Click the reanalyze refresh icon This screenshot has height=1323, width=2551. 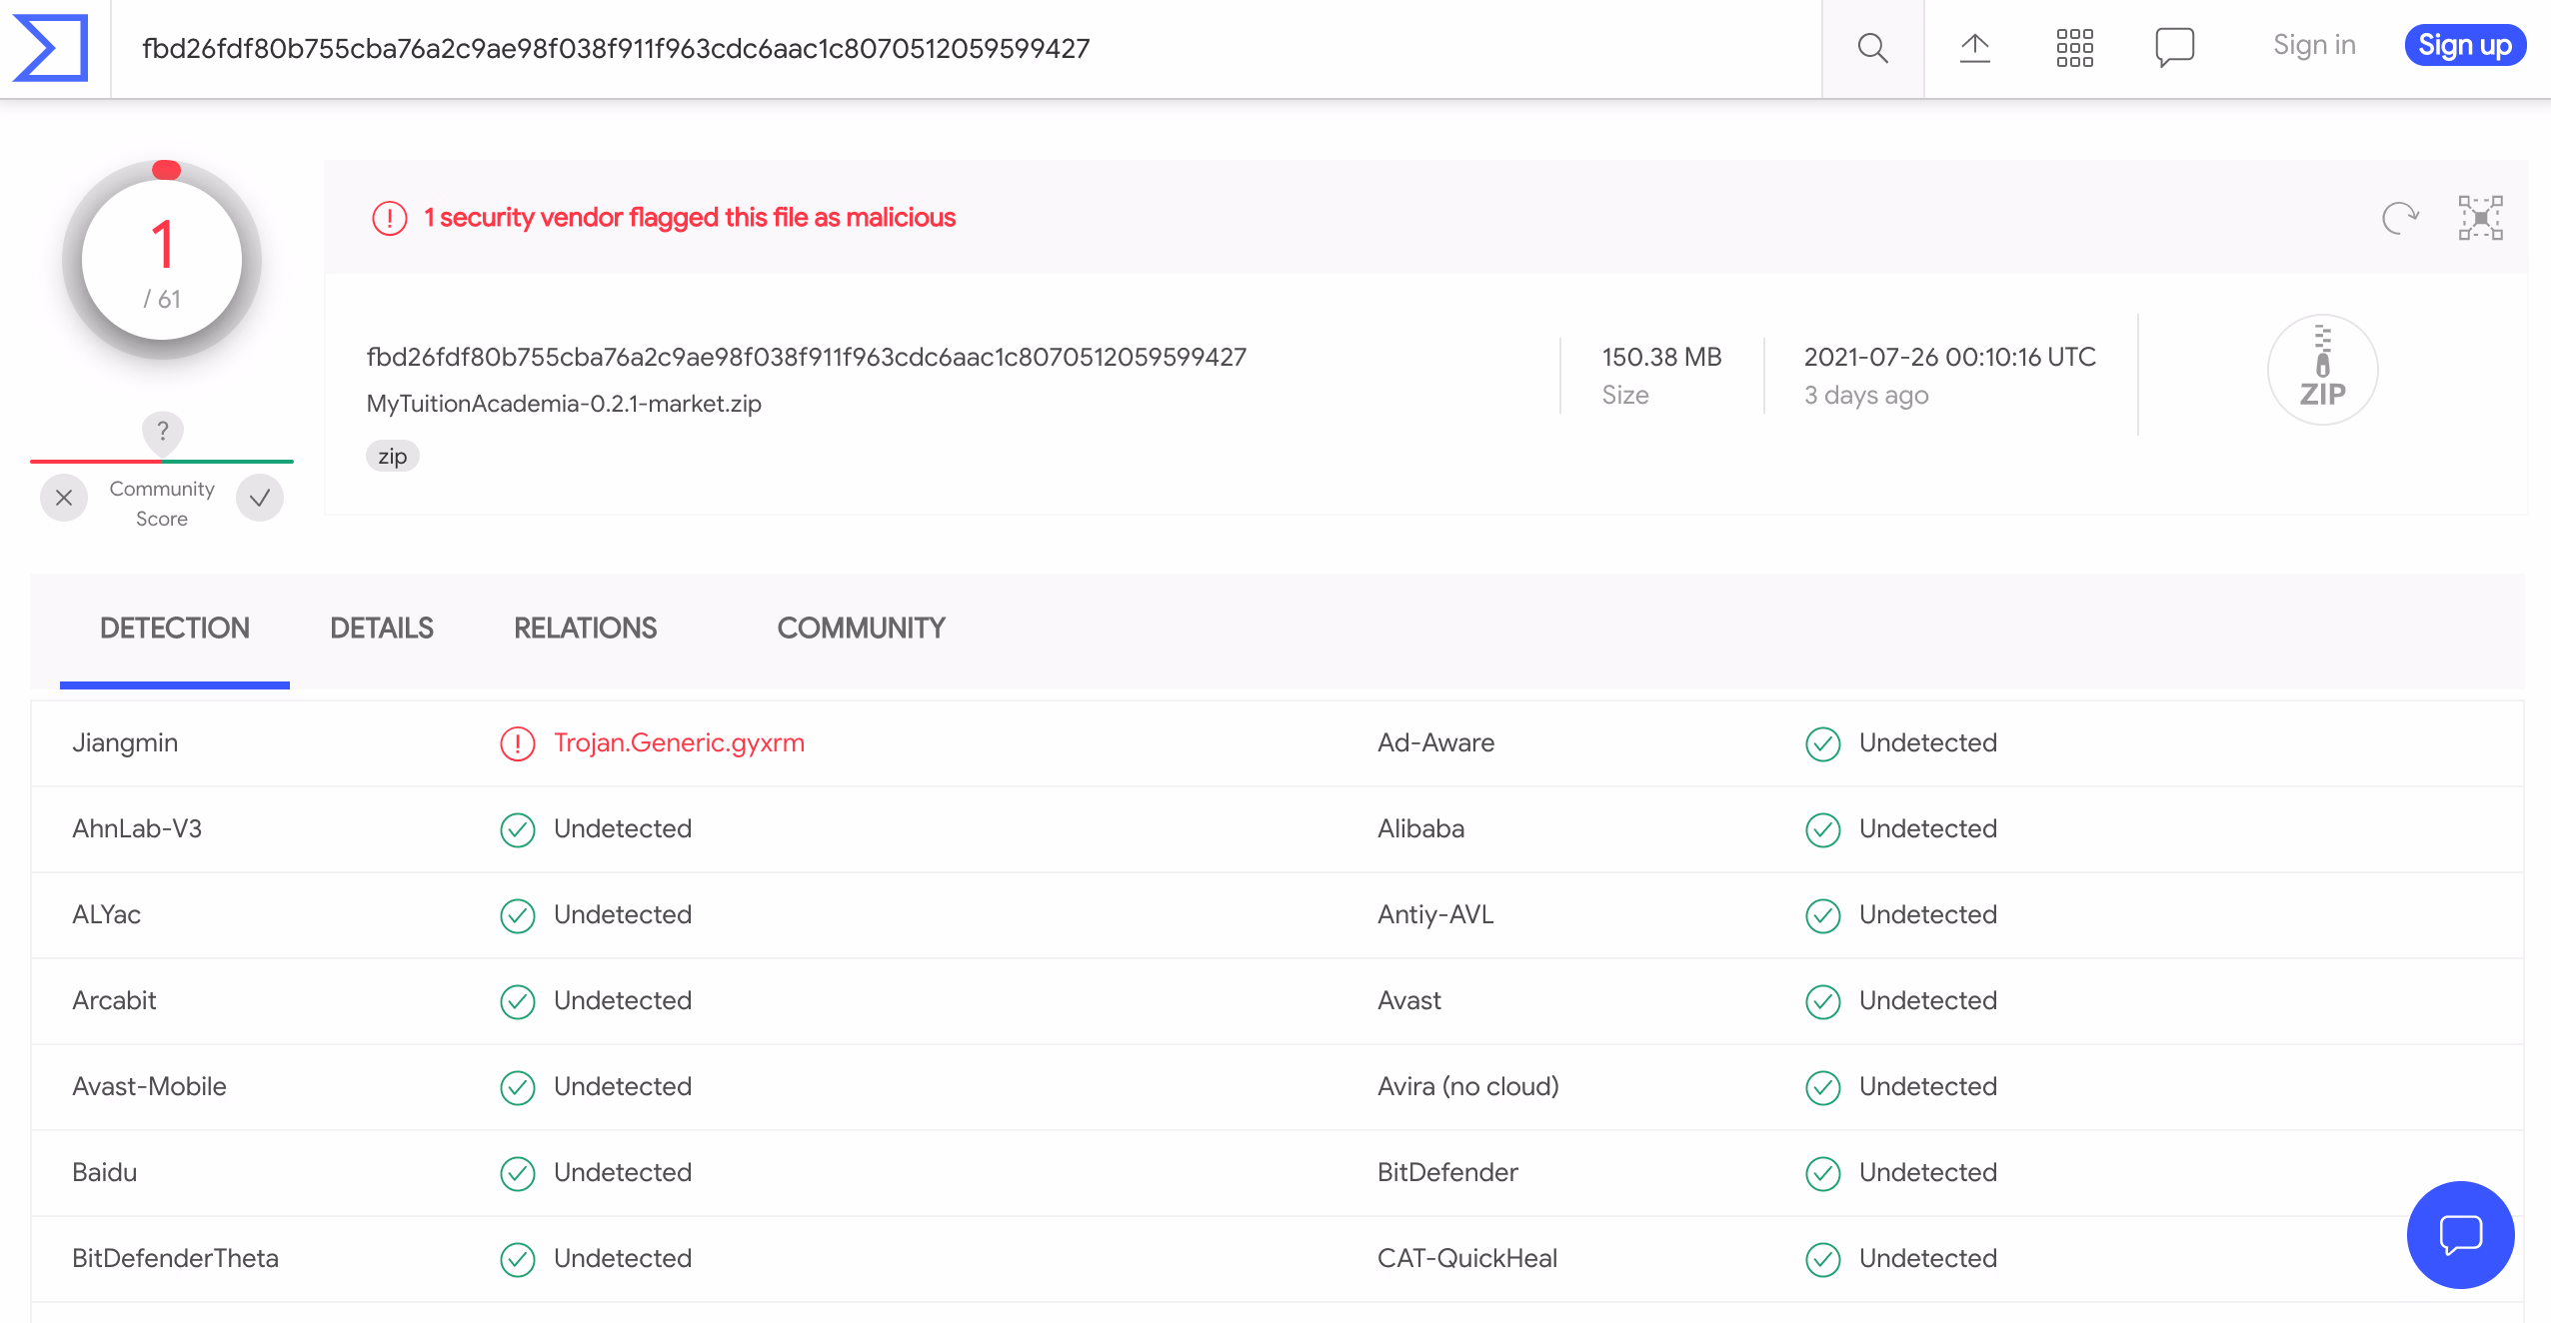point(2400,217)
